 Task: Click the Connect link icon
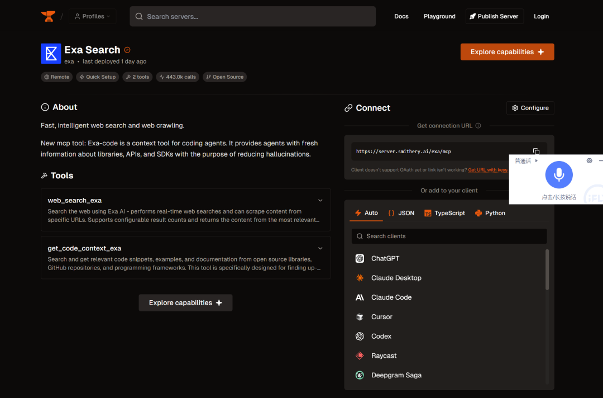(x=348, y=108)
